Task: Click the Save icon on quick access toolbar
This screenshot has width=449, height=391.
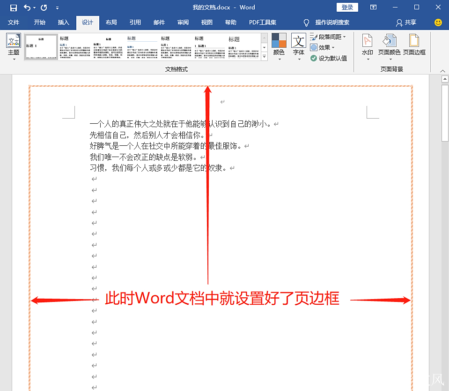Action: [13, 7]
